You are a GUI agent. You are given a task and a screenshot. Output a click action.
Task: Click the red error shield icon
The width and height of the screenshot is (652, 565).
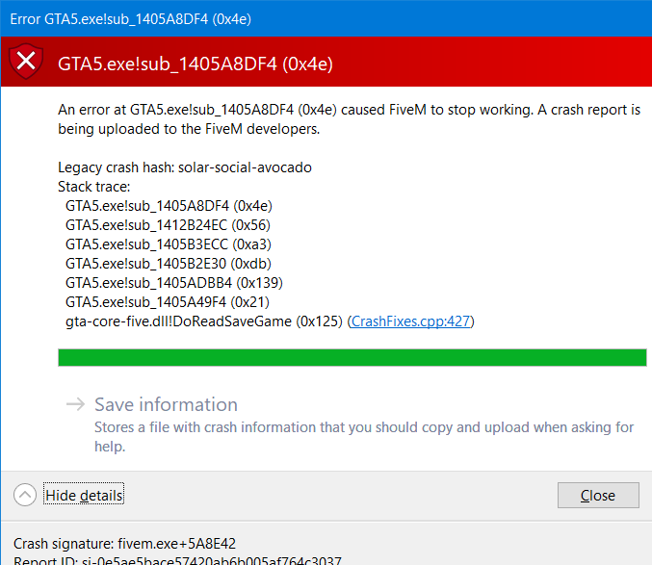point(26,61)
